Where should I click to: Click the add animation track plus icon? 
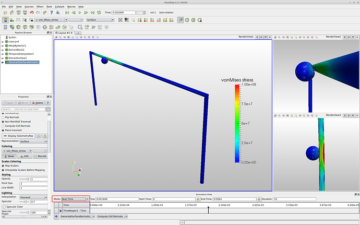[x=56, y=216]
